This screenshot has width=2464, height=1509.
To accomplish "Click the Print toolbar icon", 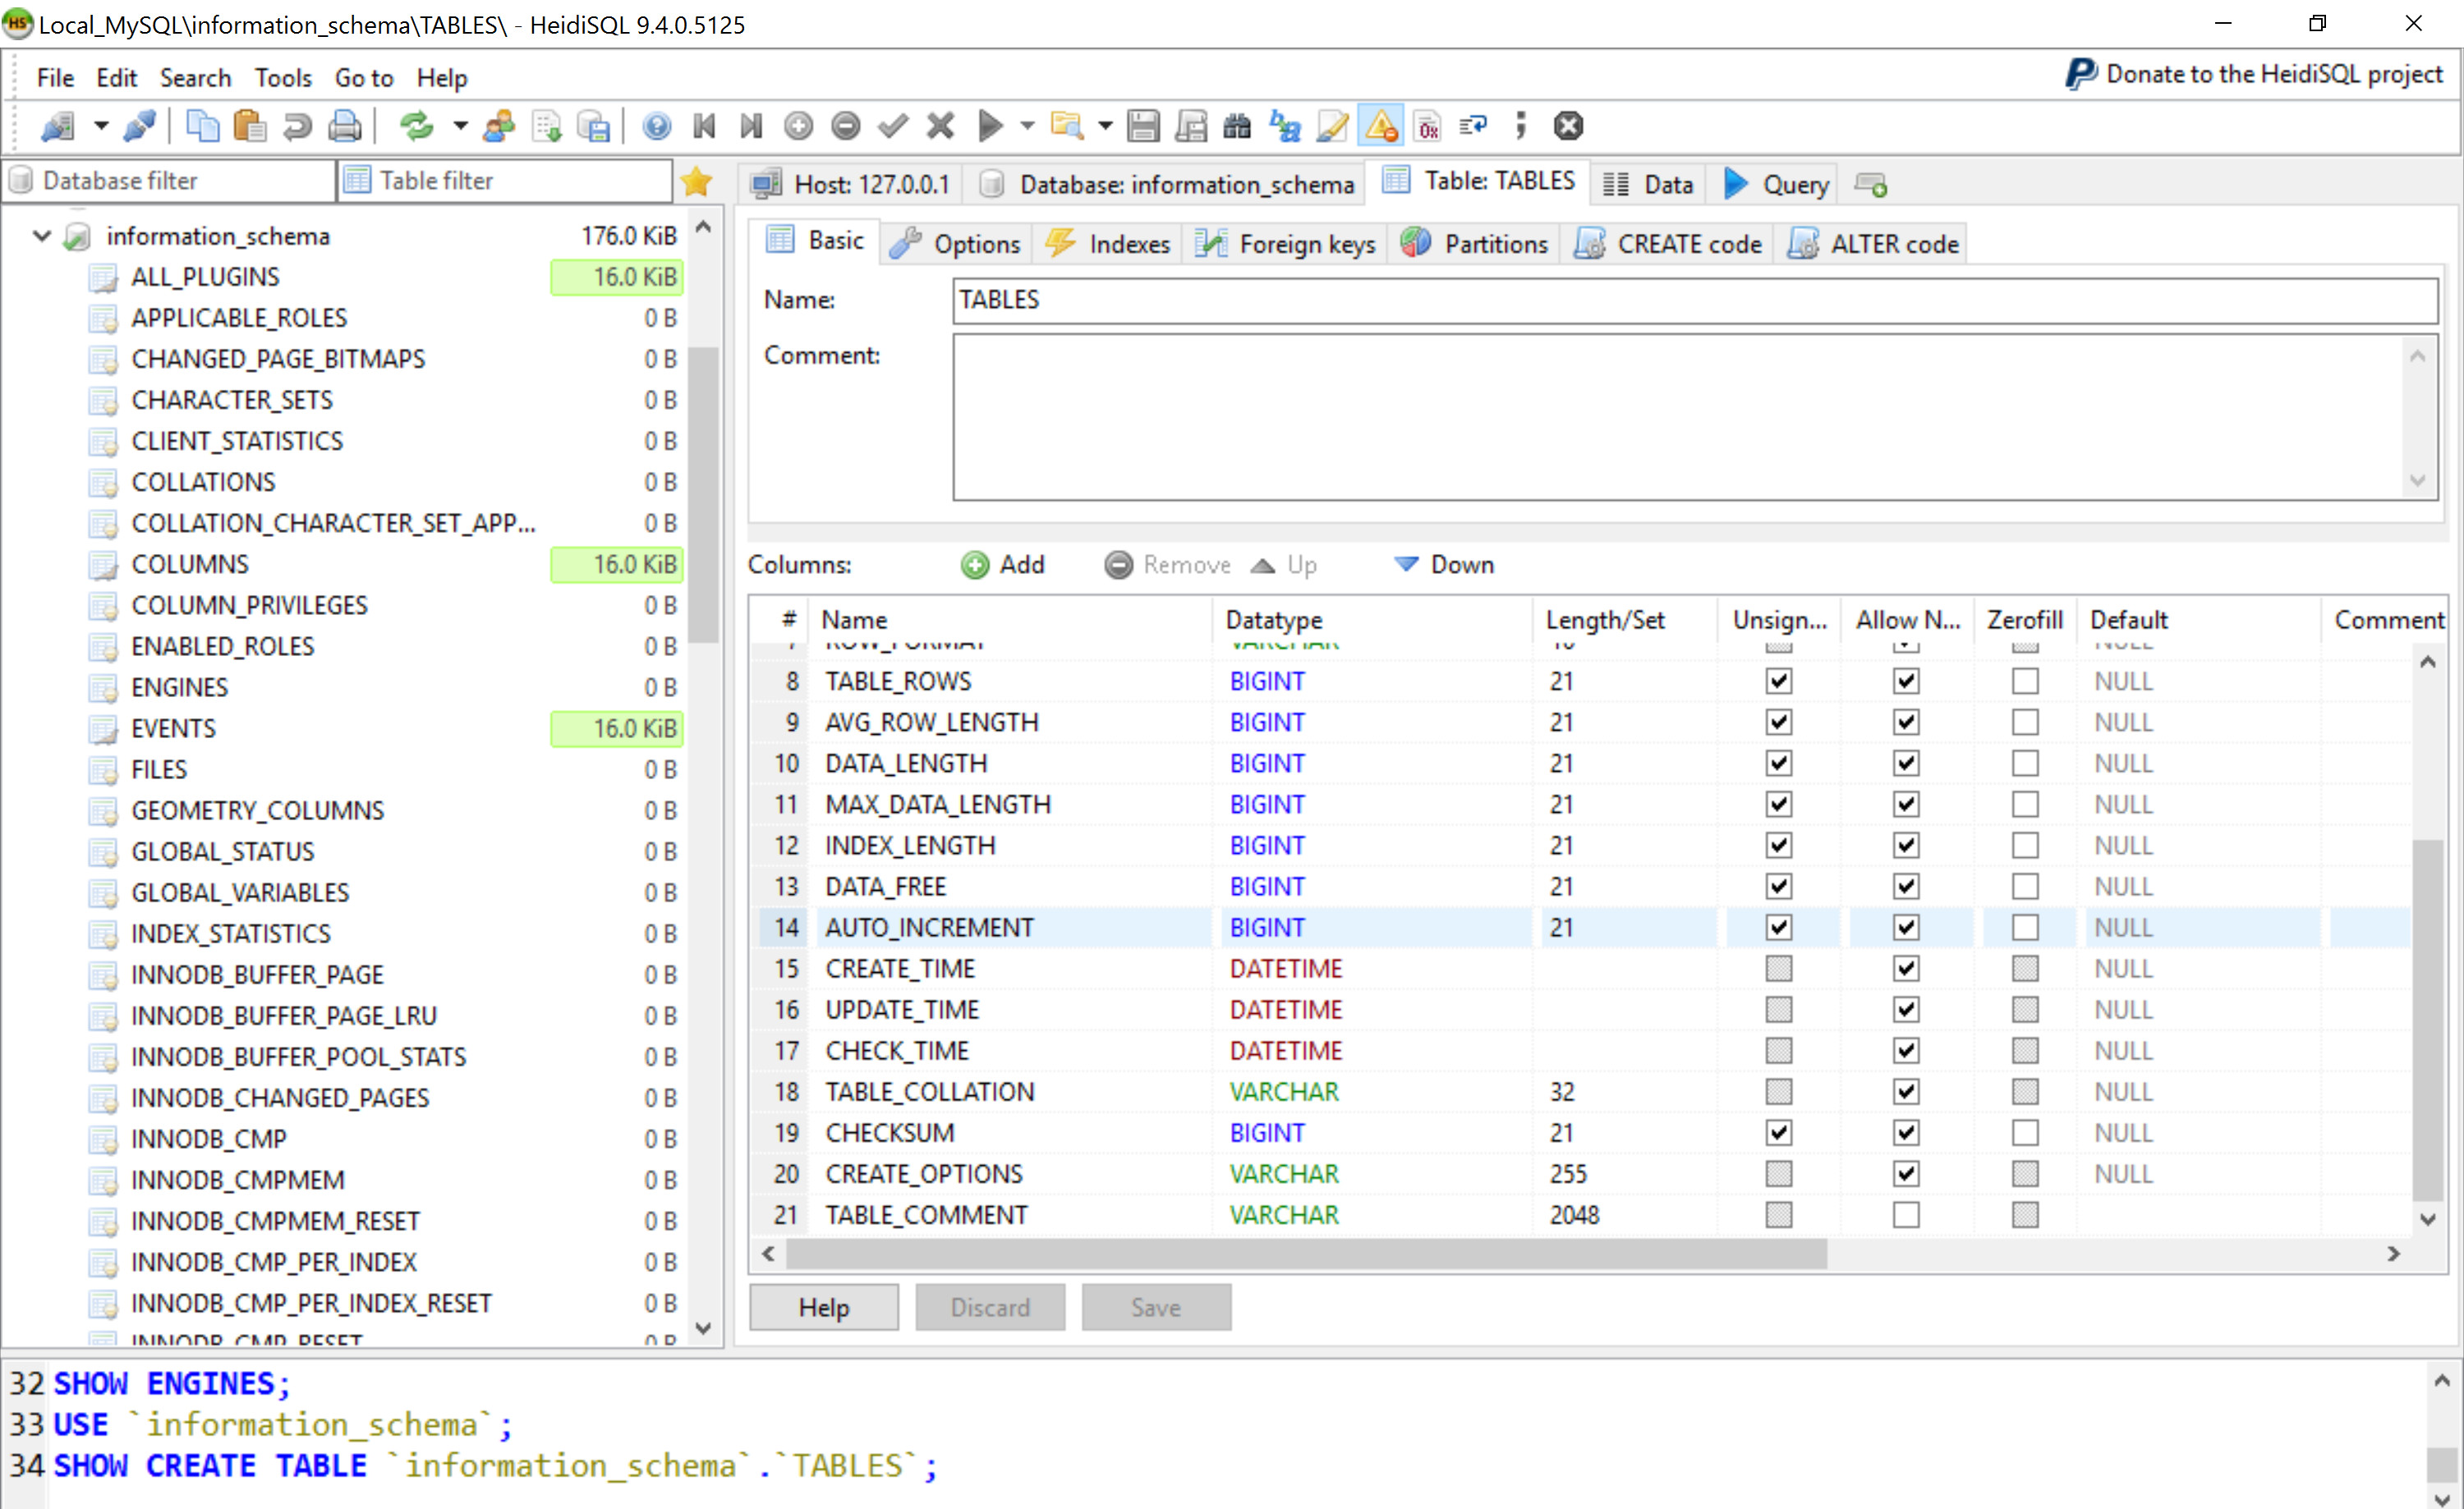I will (x=345, y=126).
